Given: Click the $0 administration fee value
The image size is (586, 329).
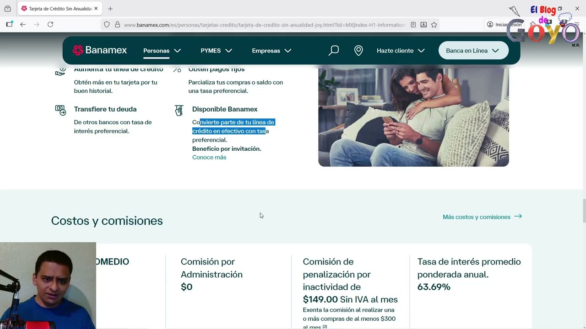Looking at the screenshot, I should tap(186, 287).
